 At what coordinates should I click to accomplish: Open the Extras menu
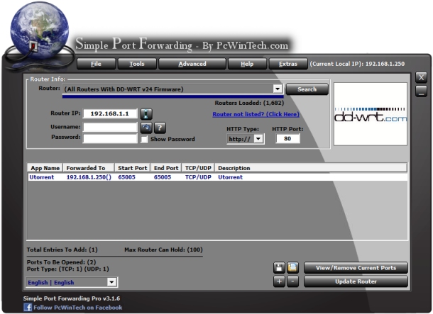click(x=288, y=64)
